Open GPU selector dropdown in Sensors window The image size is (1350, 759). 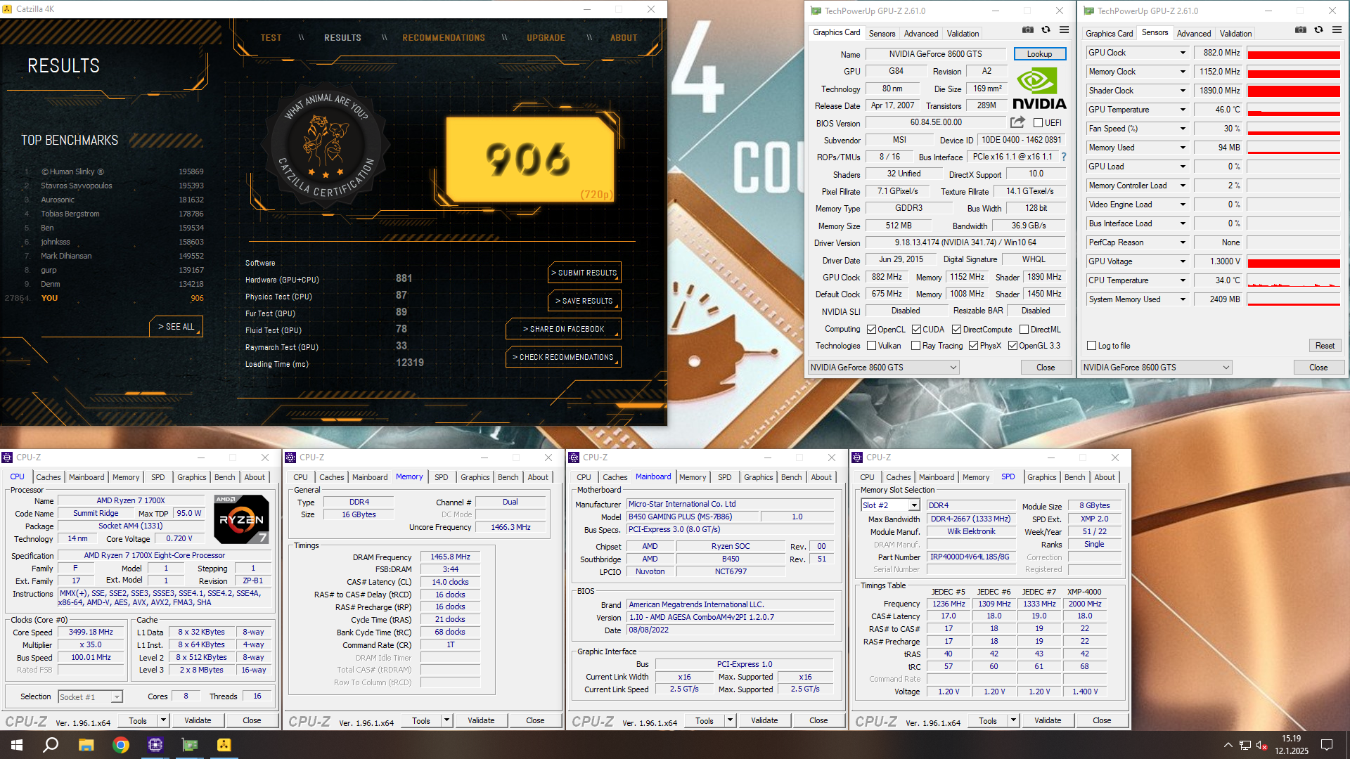tap(1157, 367)
